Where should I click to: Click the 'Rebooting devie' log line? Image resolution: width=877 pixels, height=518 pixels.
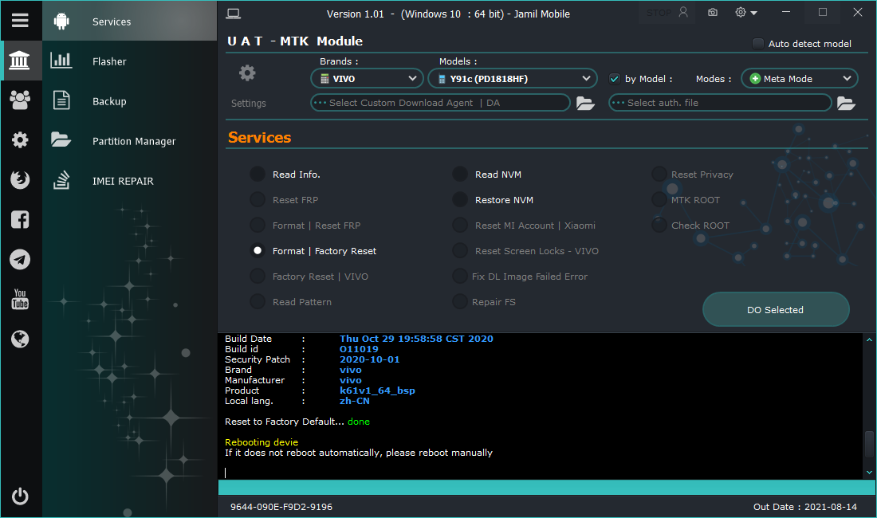262,442
